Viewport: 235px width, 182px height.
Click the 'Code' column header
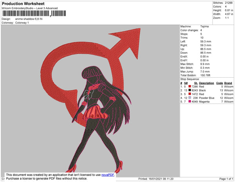click(x=220, y=83)
